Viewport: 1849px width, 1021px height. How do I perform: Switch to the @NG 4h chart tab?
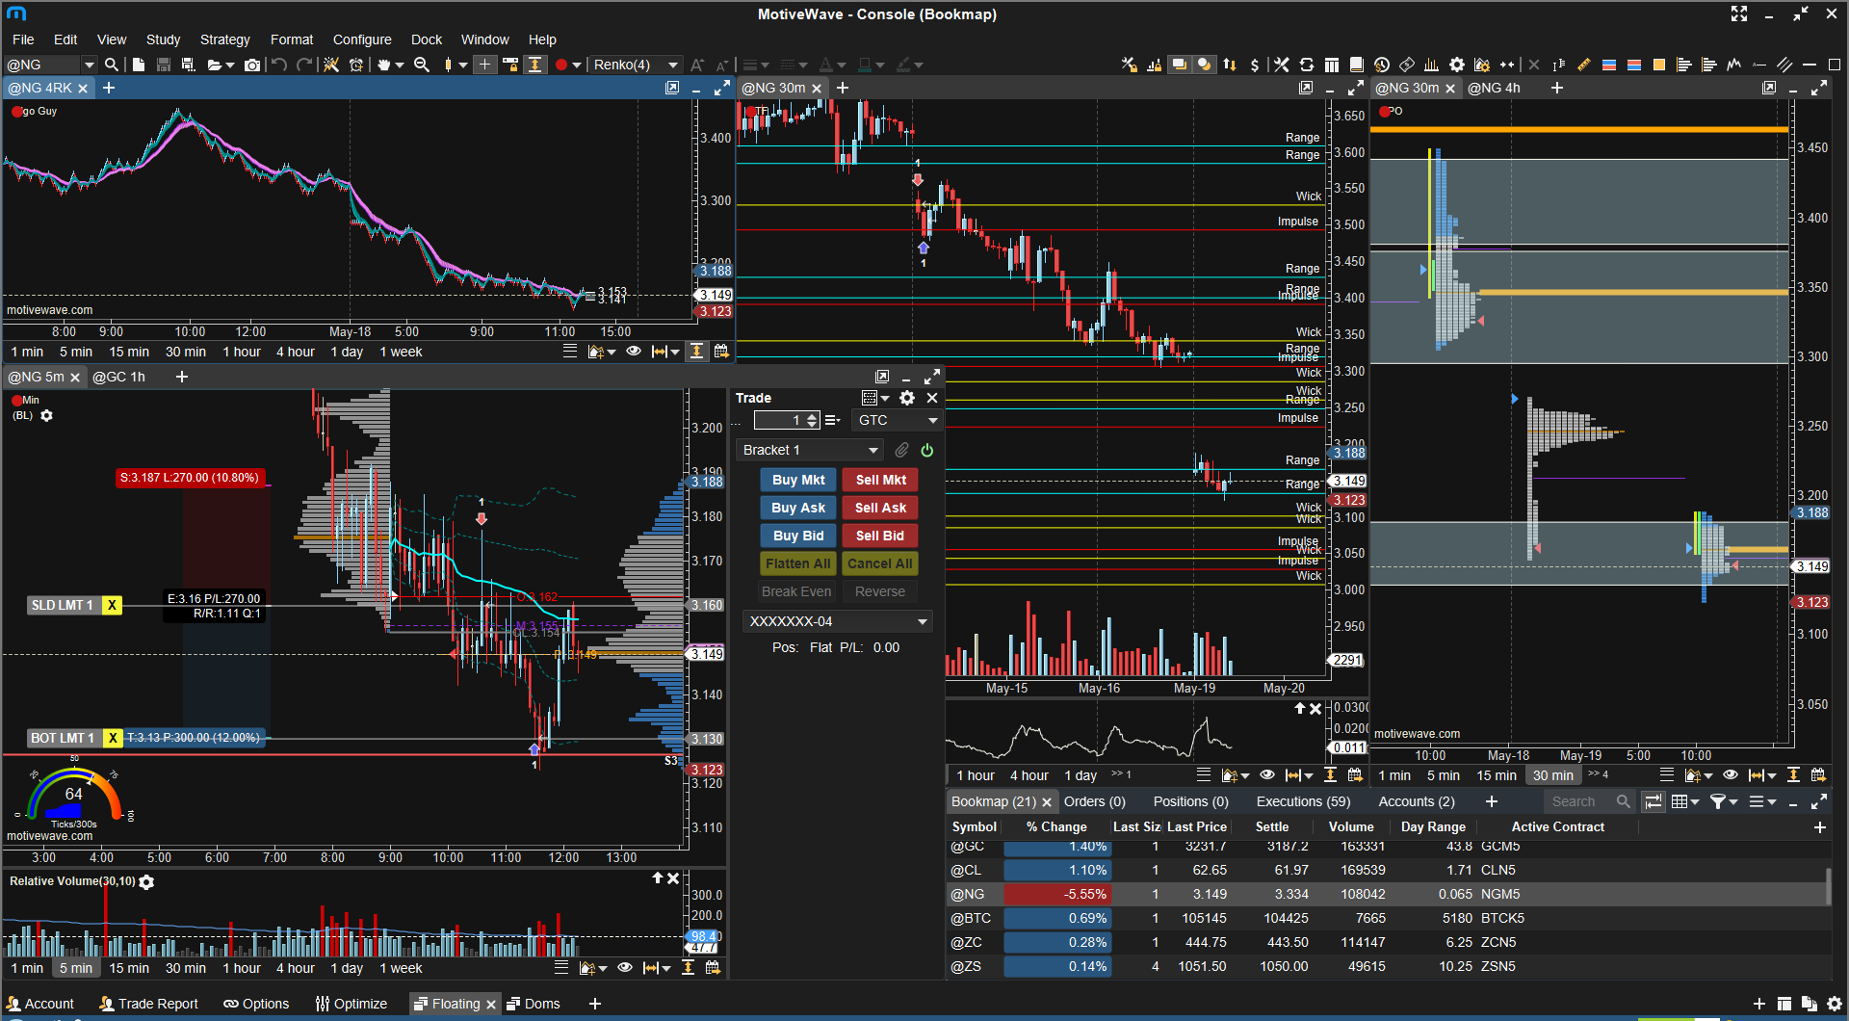pos(1494,88)
